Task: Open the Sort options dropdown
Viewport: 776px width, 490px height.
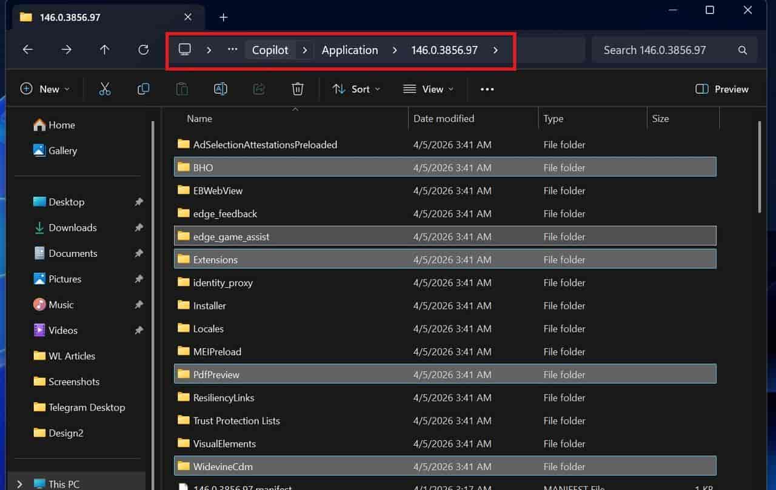Action: pyautogui.click(x=356, y=89)
